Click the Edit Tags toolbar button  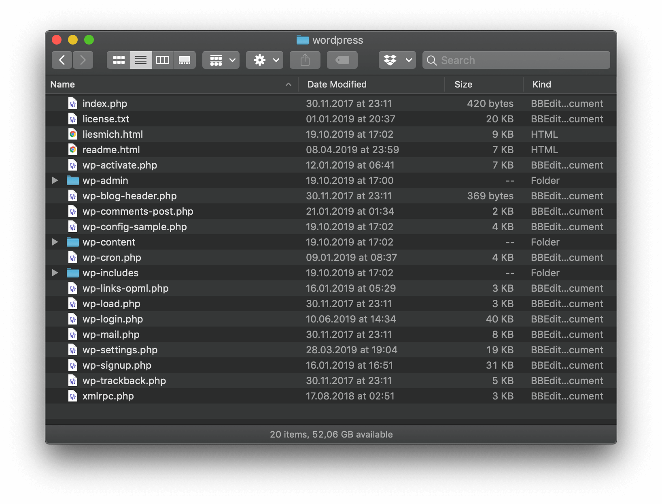pyautogui.click(x=342, y=60)
